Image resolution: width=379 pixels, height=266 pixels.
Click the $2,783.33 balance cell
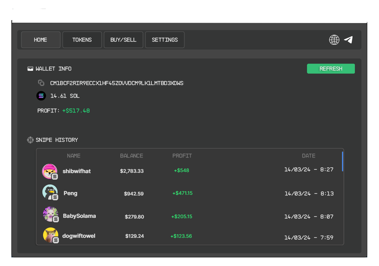coord(132,171)
